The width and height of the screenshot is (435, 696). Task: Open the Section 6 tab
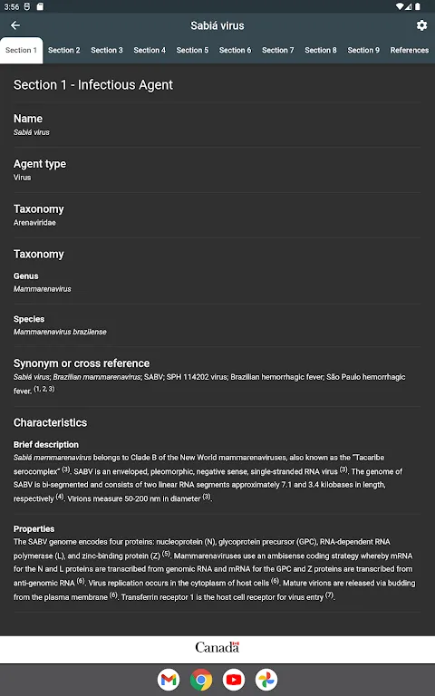[x=235, y=50]
